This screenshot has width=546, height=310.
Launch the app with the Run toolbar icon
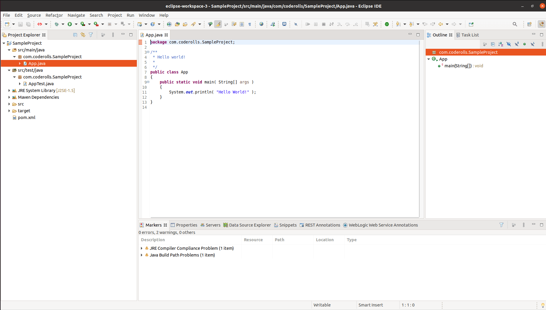pyautogui.click(x=70, y=24)
